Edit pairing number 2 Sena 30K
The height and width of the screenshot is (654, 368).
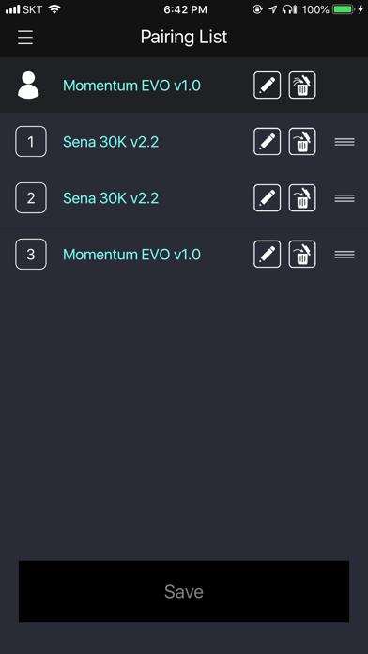[268, 197]
